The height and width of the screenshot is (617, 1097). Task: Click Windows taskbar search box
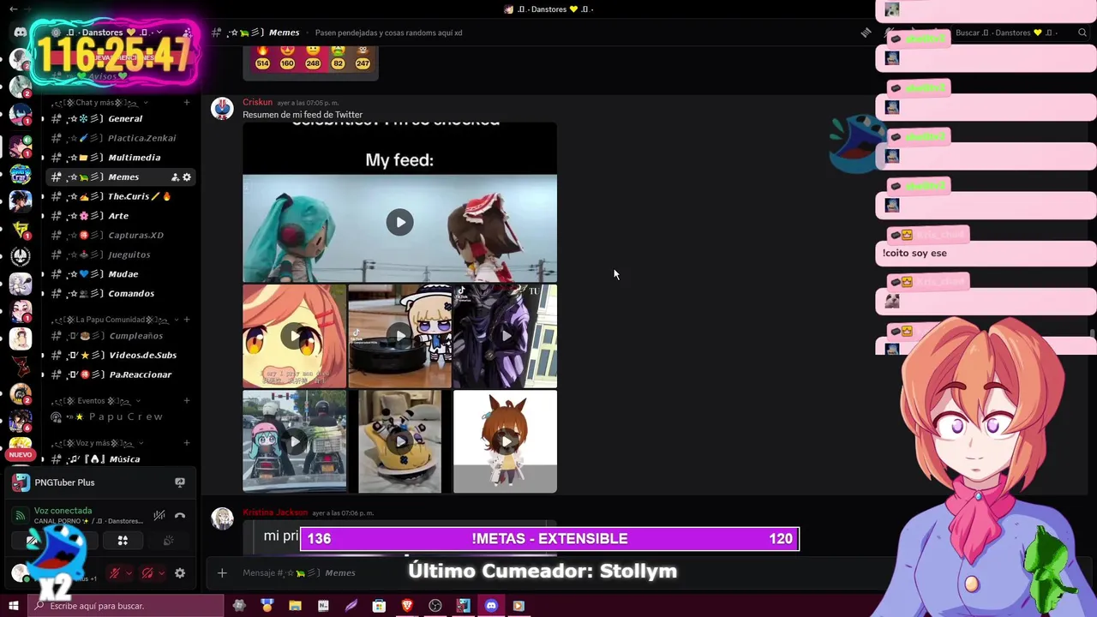click(127, 606)
